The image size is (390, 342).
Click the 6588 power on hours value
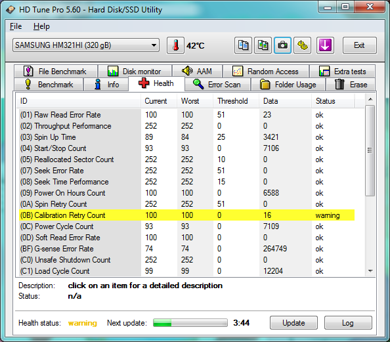click(271, 193)
